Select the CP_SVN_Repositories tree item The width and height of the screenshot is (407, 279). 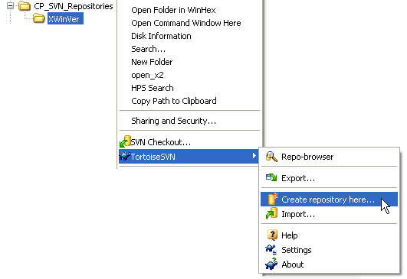coord(74,6)
